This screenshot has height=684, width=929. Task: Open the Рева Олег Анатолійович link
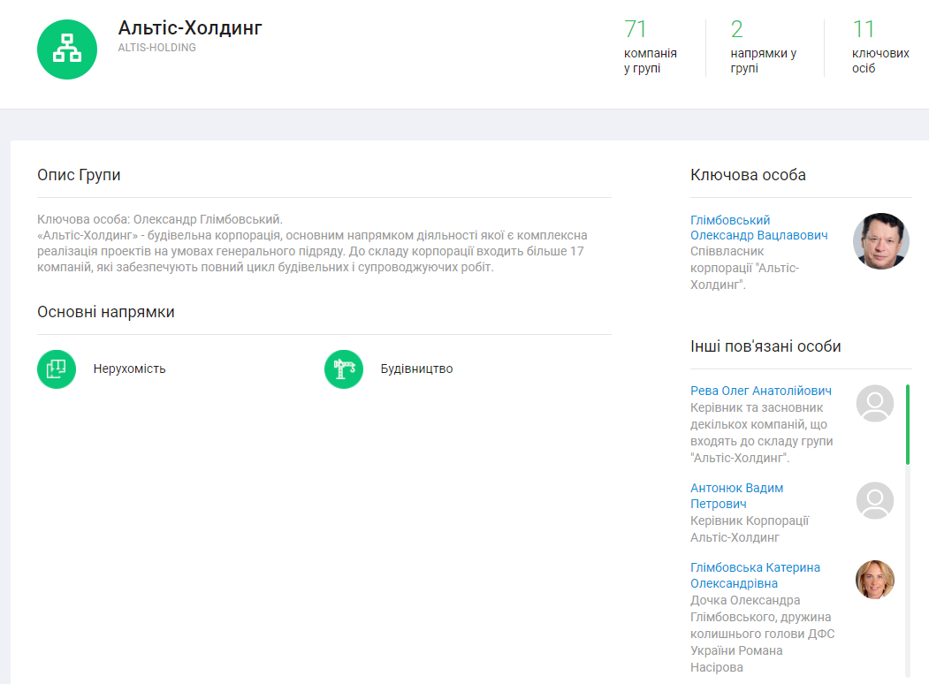760,391
